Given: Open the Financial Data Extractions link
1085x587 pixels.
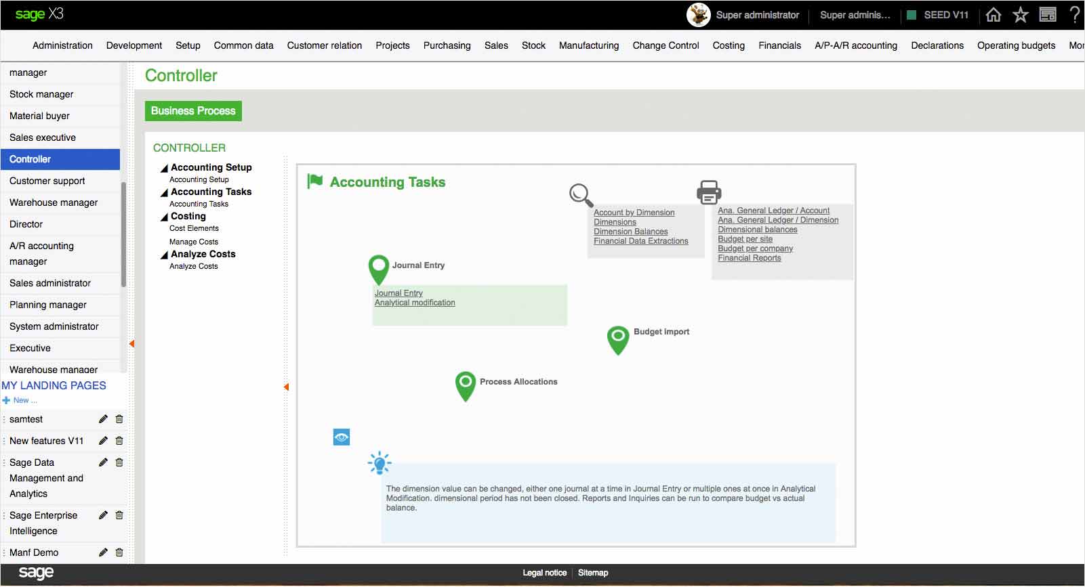Looking at the screenshot, I should (x=641, y=241).
